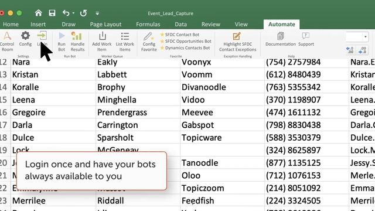
Task: Select row header 18
Action: [5, 138]
